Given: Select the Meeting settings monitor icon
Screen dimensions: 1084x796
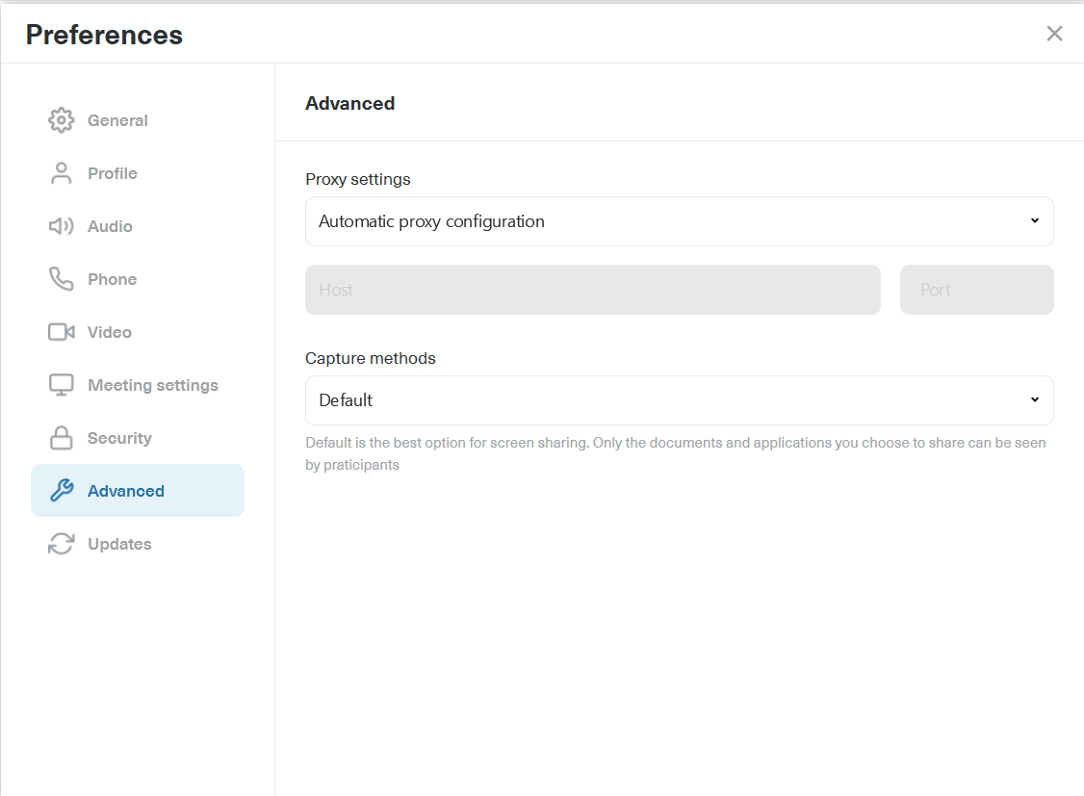Looking at the screenshot, I should point(60,384).
